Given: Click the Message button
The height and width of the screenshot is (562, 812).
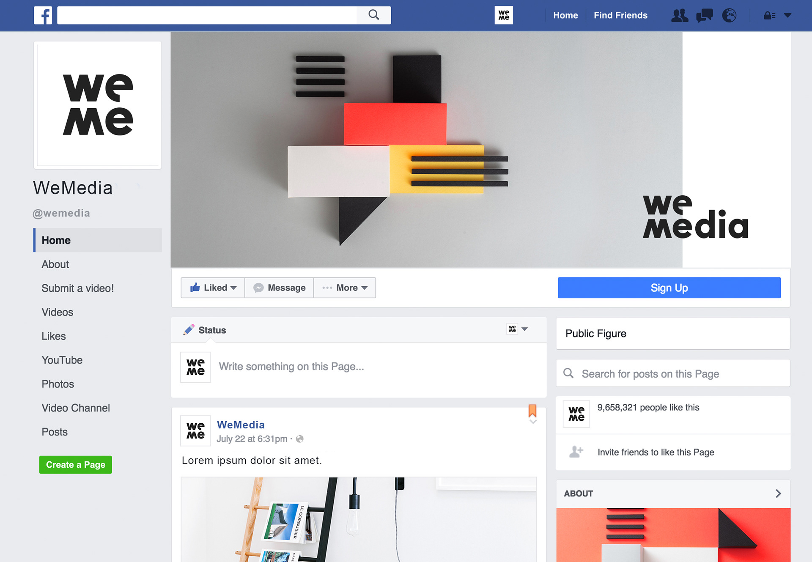Looking at the screenshot, I should click(x=279, y=288).
